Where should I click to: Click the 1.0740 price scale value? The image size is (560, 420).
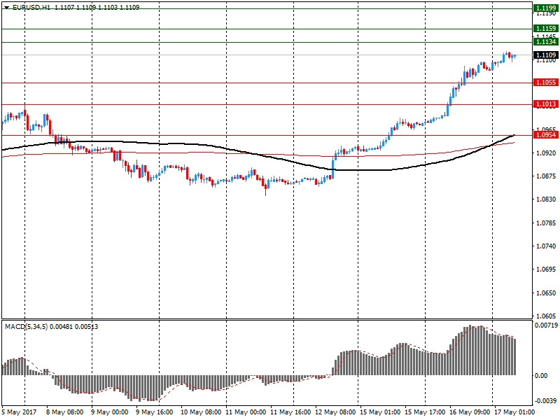click(x=547, y=246)
